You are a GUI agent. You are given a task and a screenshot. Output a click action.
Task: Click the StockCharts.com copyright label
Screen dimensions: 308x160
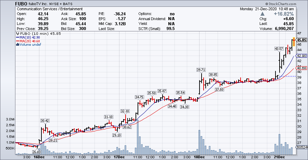[281, 4]
